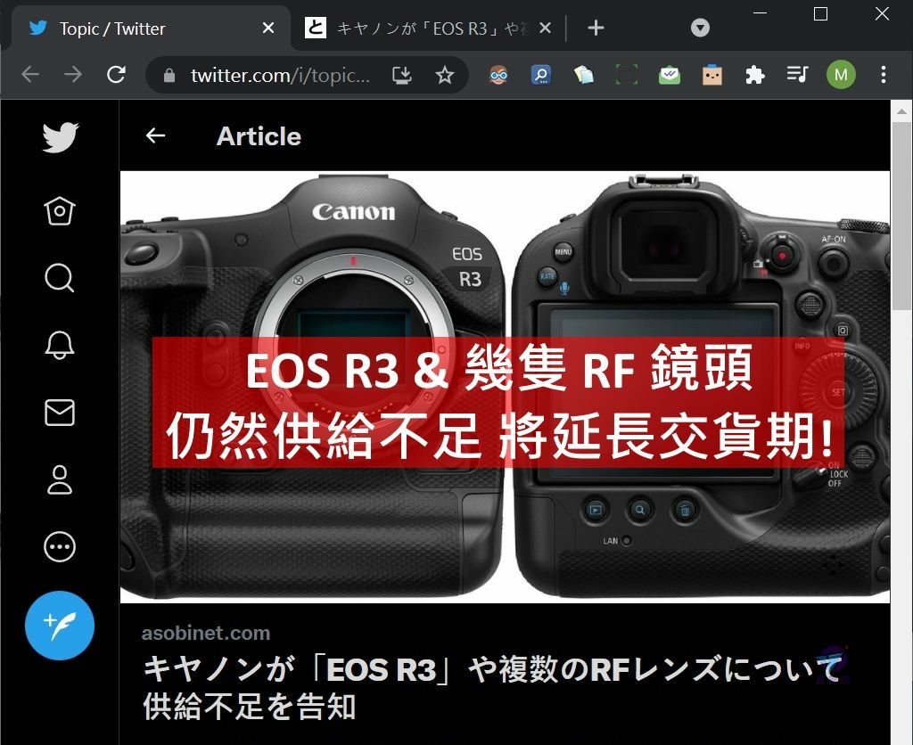Image resolution: width=913 pixels, height=745 pixels.
Task: Open the media control playlist icon
Action: tap(798, 75)
